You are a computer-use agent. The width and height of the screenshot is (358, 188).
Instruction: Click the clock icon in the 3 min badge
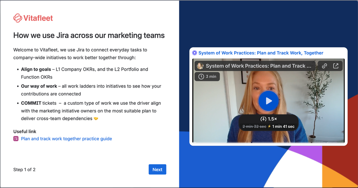[201, 76]
